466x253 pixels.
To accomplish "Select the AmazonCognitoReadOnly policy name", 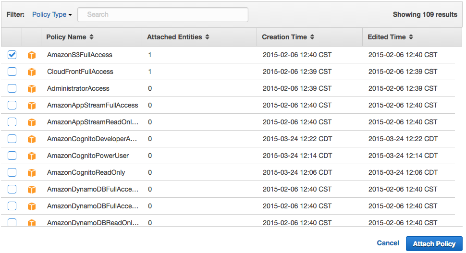I will (x=86, y=172).
